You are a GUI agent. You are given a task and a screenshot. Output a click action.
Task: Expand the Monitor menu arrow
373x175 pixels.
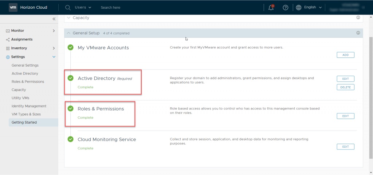pyautogui.click(x=54, y=31)
